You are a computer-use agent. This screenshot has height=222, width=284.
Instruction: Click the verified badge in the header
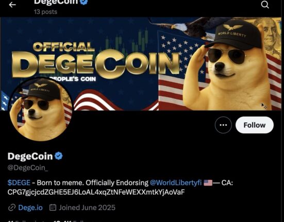point(84,2)
